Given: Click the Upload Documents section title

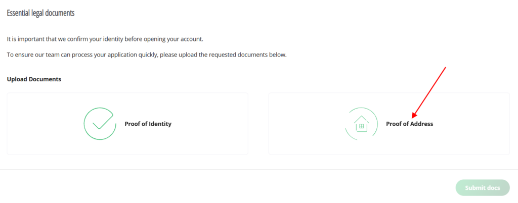Looking at the screenshot, I should pos(34,79).
